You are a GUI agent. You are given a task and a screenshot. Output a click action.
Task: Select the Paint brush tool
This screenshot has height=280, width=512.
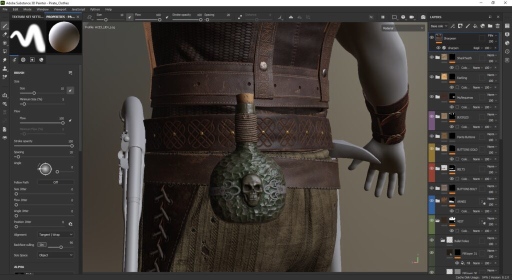coord(4,26)
